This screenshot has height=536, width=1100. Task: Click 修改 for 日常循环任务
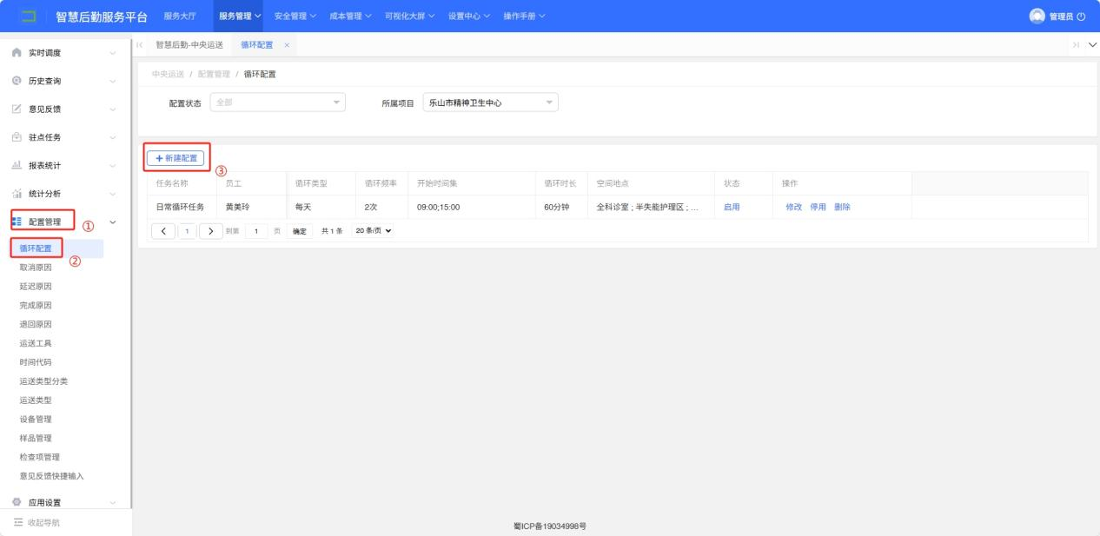(794, 207)
